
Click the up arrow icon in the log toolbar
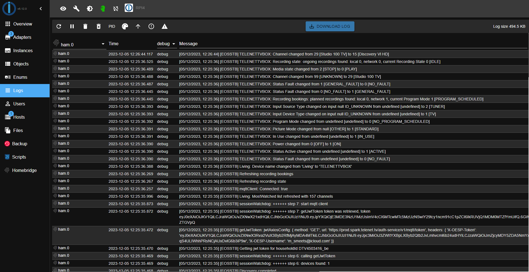pos(138,26)
